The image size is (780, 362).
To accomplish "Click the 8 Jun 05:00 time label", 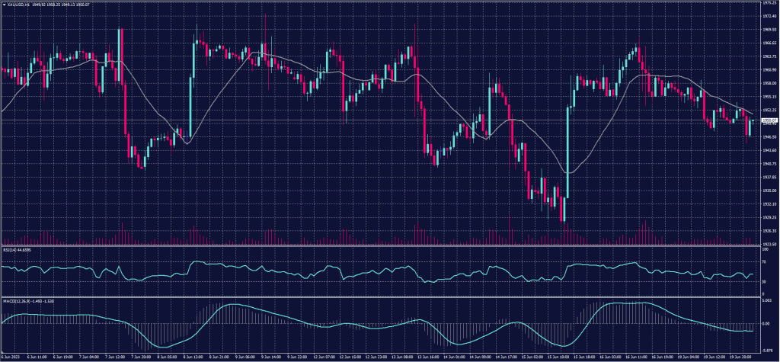I will pyautogui.click(x=167, y=357).
